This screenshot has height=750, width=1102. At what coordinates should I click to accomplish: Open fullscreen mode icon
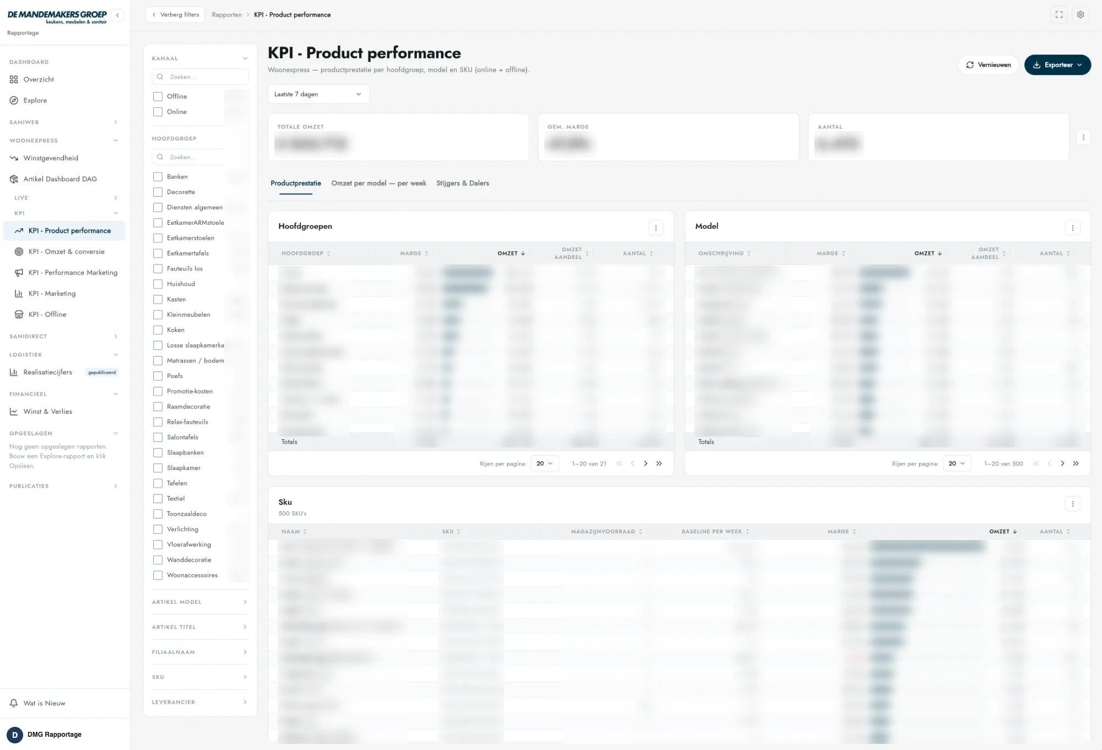click(1059, 15)
